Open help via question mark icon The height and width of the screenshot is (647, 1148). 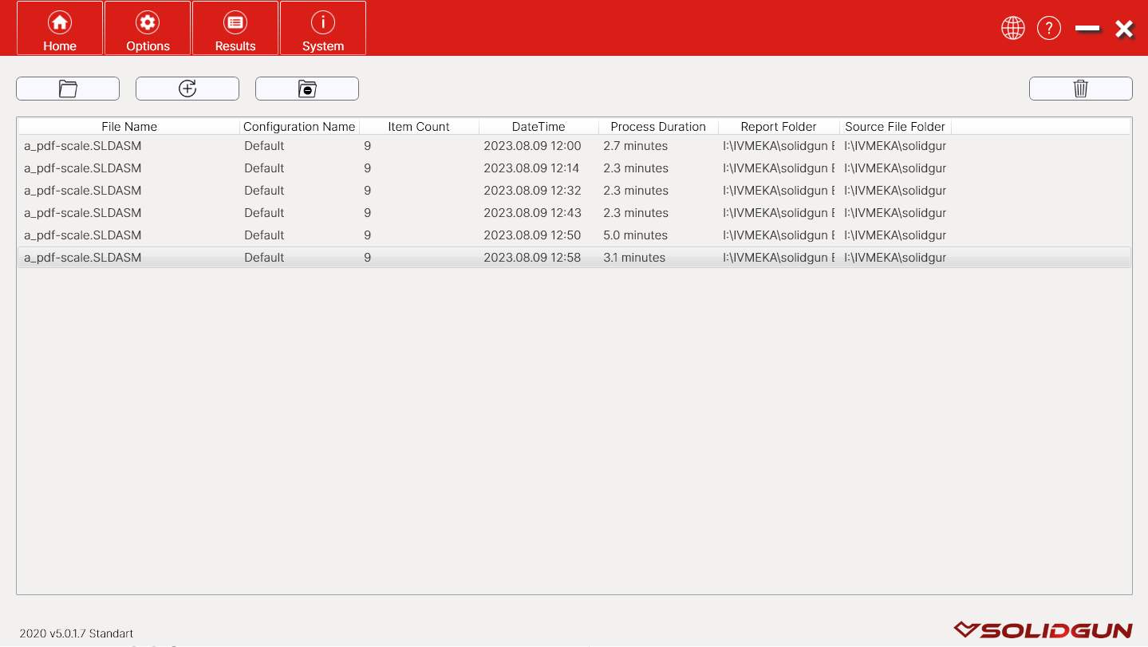click(1049, 28)
